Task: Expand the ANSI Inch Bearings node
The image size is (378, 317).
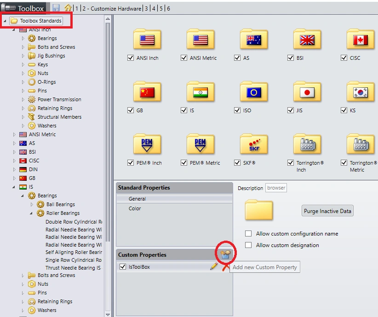Action: pos(23,38)
